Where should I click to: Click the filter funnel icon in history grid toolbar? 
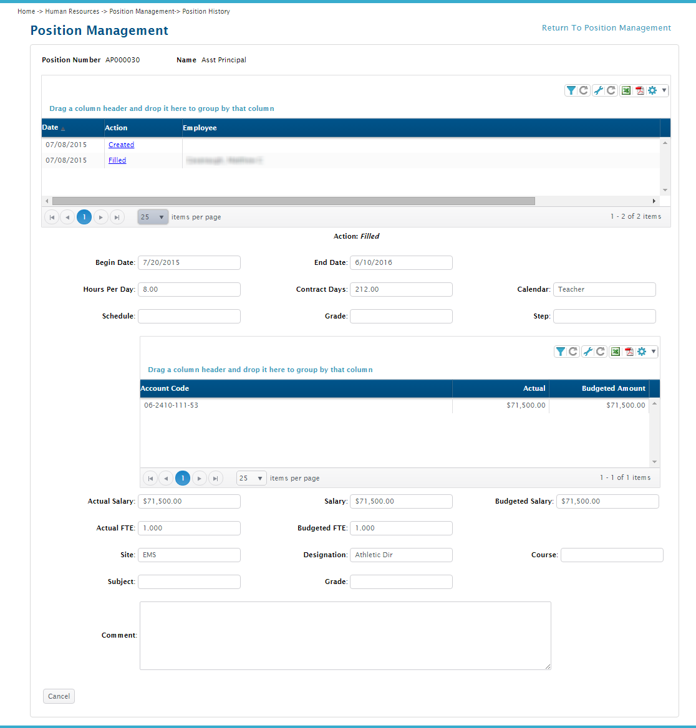(x=571, y=90)
